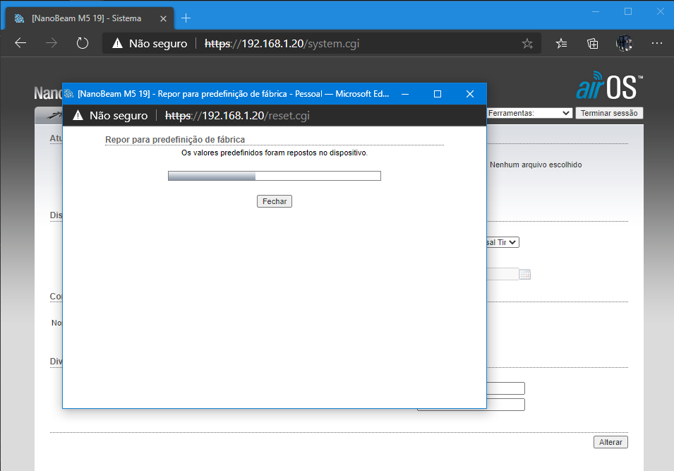Close the reset popup window
Screen dimensions: 674x471
coord(470,94)
